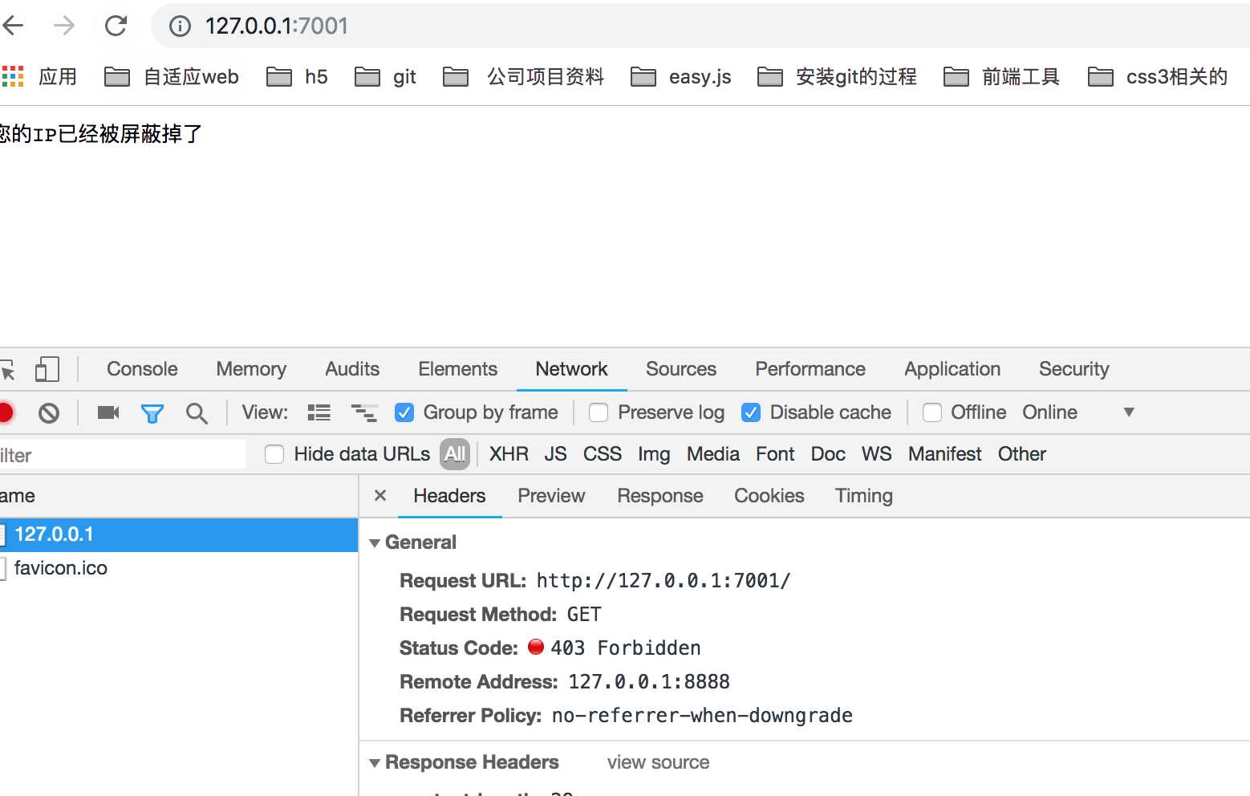
Task: Toggle Group by frame checkbox
Action: click(x=404, y=412)
